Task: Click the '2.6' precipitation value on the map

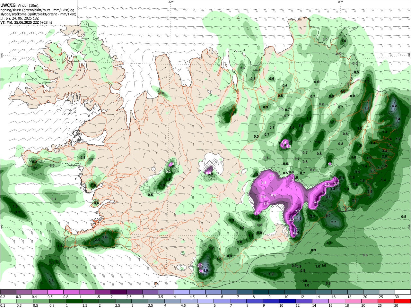Action: pos(105,237)
